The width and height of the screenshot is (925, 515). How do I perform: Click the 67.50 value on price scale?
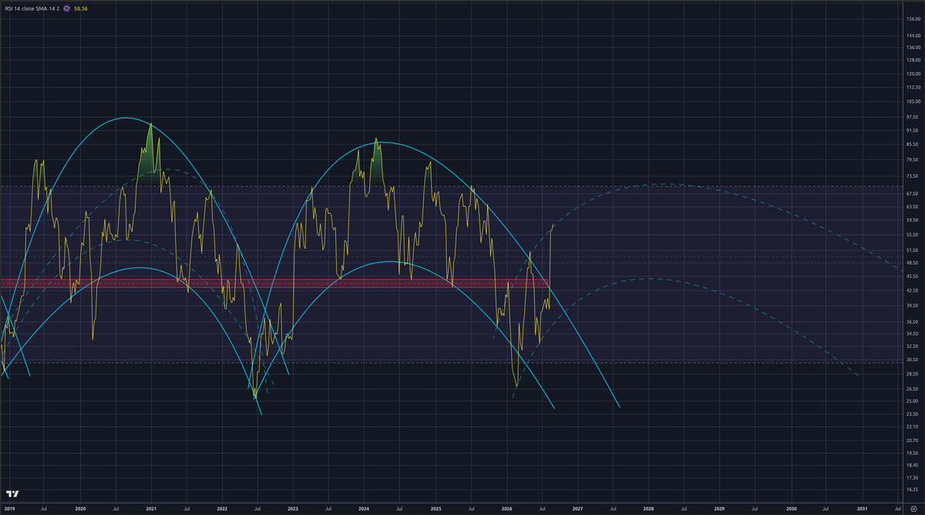click(914, 193)
